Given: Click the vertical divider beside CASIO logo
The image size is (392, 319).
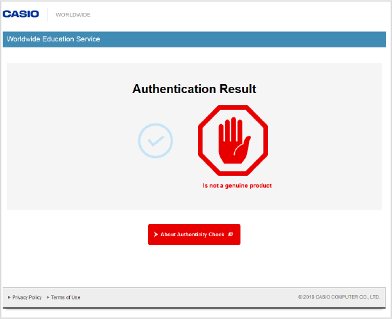Looking at the screenshot, I should click(47, 14).
